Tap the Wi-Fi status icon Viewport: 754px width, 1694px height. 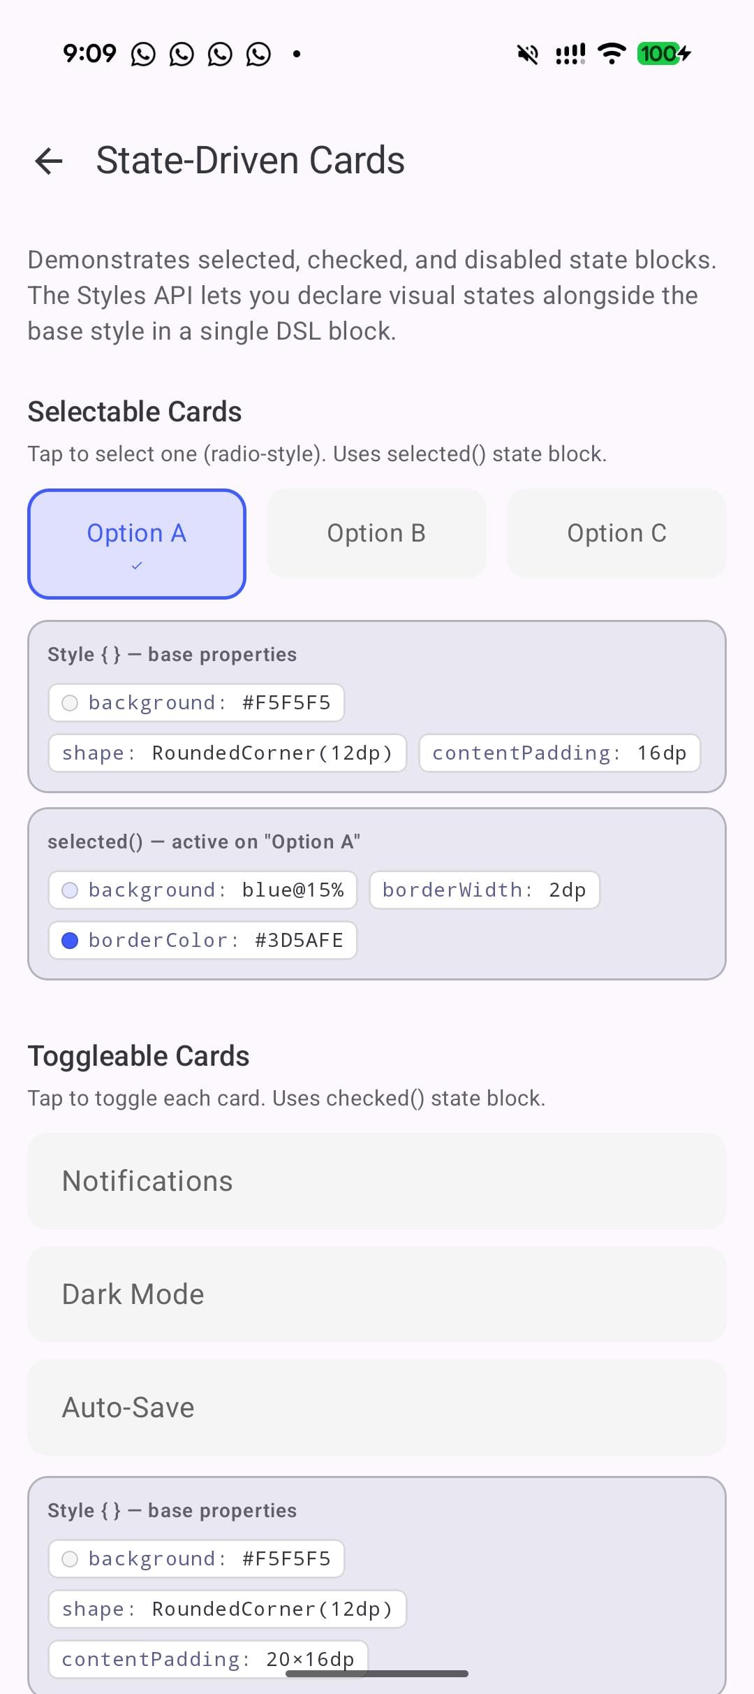pyautogui.click(x=612, y=53)
